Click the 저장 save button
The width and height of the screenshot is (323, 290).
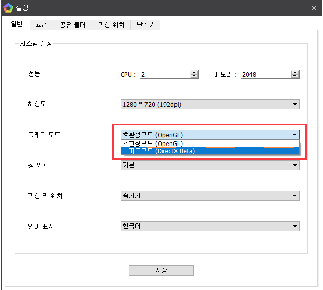(161, 270)
